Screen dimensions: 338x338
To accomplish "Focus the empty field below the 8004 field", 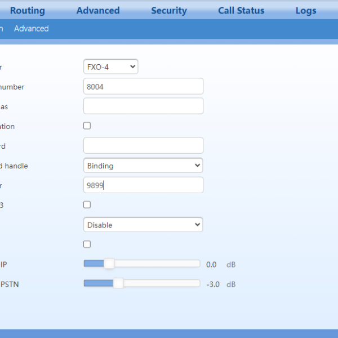I will [143, 106].
